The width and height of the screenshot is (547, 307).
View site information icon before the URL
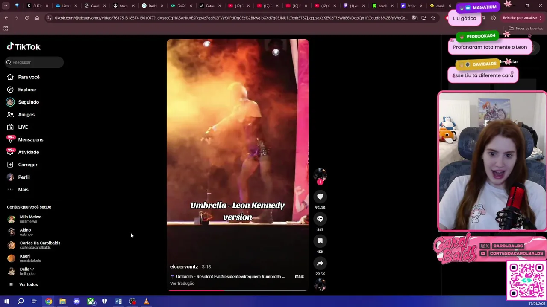tap(50, 18)
